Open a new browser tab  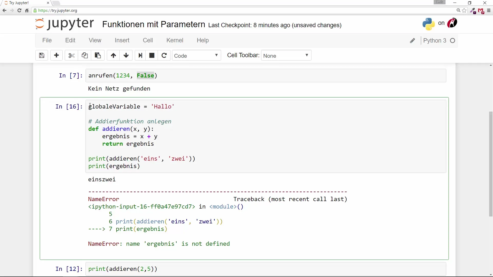coord(56,3)
